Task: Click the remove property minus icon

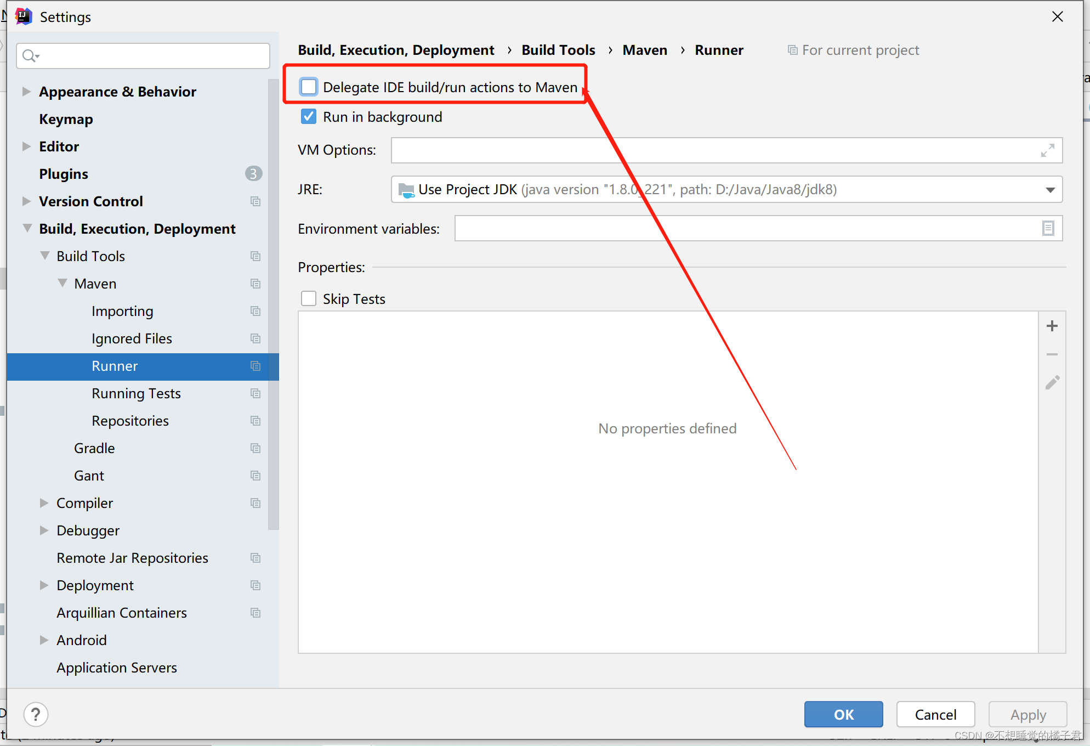Action: 1052,354
